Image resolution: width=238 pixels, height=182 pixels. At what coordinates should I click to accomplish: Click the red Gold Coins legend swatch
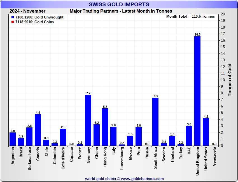(x=13, y=22)
